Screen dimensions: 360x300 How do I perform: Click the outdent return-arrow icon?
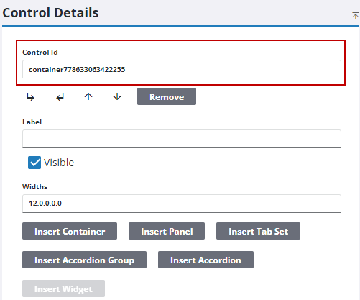coord(60,97)
